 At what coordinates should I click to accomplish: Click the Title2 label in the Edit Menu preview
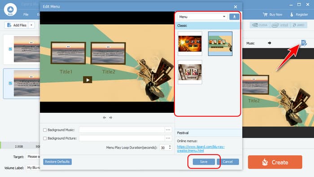[109, 72]
